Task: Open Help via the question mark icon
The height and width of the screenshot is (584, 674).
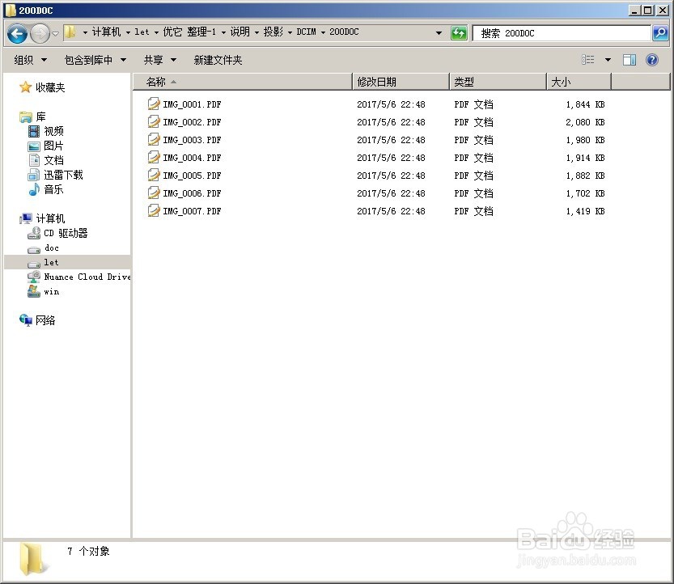Action: (x=651, y=59)
